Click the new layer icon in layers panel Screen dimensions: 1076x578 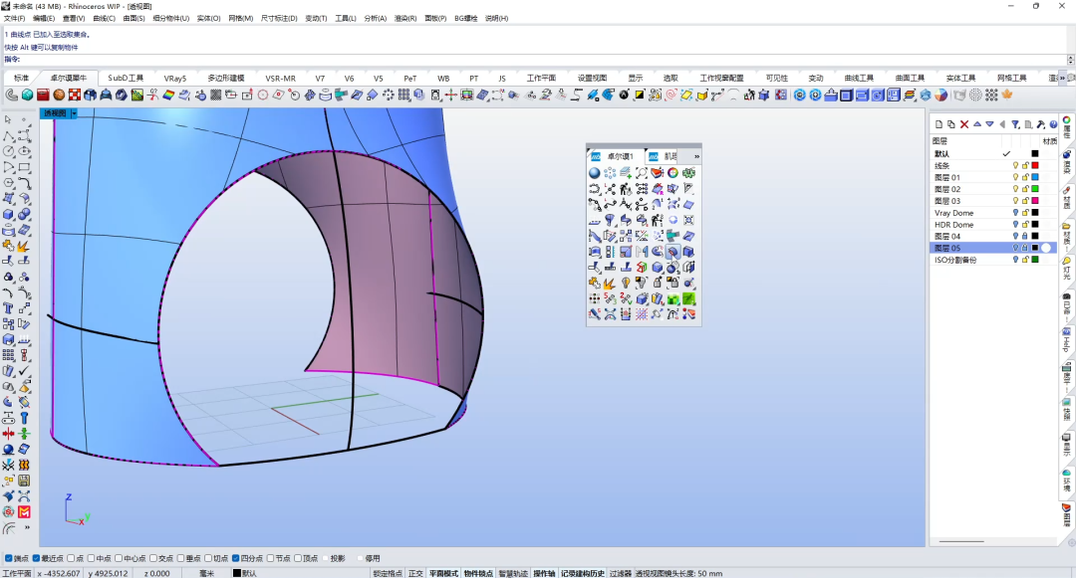pyautogui.click(x=939, y=124)
